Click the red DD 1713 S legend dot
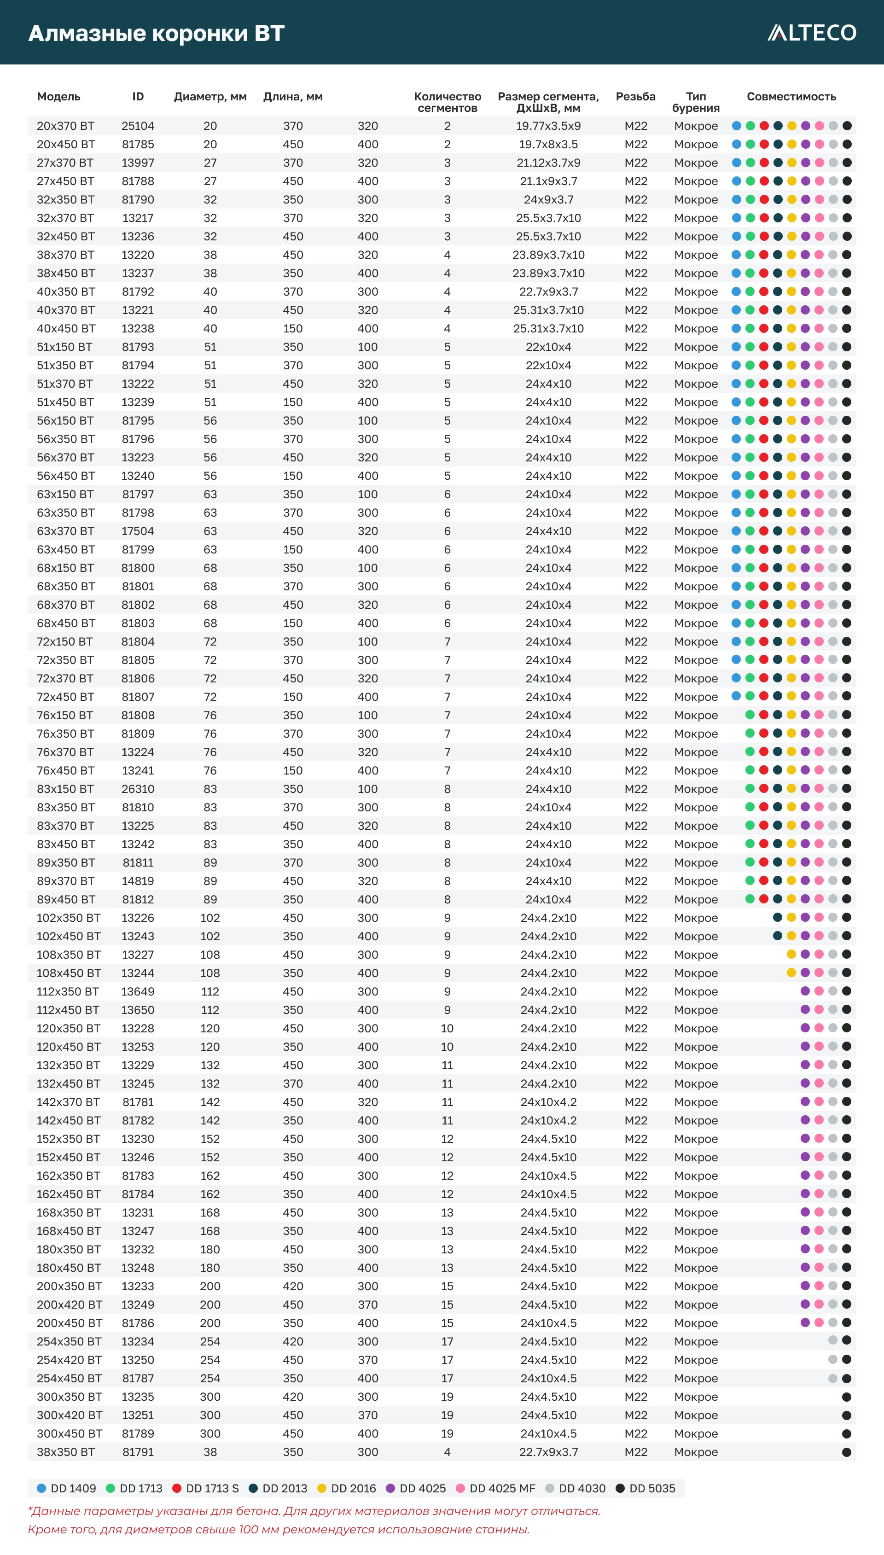The width and height of the screenshot is (884, 1555). [177, 1488]
